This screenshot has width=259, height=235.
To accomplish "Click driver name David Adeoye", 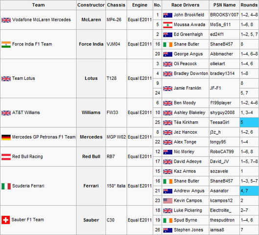I will click(188, 162).
